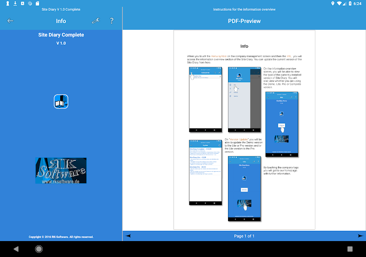The height and width of the screenshot is (257, 366).
Task: Tap the Android home circle button
Action: [x=39, y=249]
